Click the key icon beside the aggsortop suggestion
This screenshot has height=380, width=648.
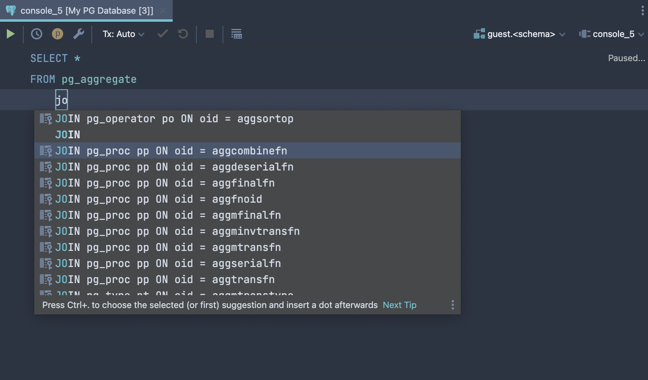(46, 119)
